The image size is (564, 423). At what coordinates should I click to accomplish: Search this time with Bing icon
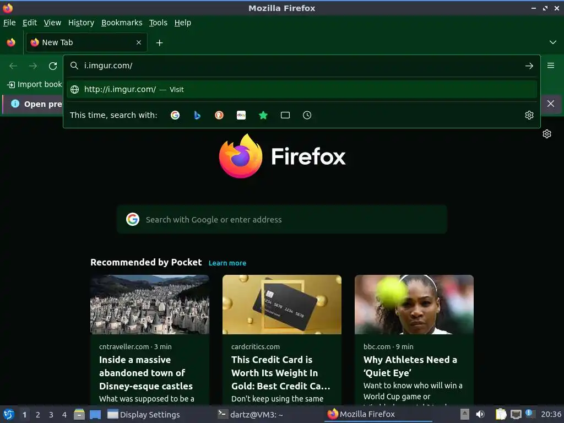coord(197,115)
